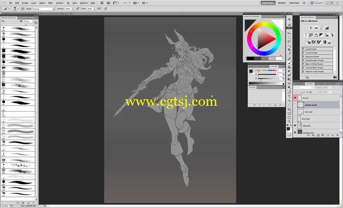Select the Eyedropper tool
The image size is (343, 208).
(289, 54)
